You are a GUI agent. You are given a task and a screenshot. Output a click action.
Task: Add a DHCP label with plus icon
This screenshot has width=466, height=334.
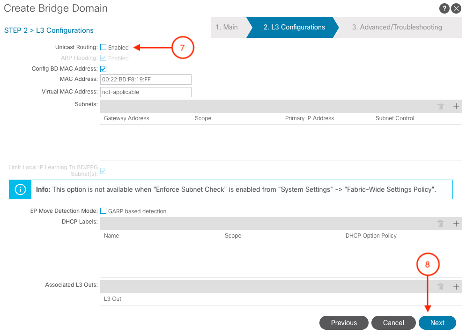click(x=456, y=224)
